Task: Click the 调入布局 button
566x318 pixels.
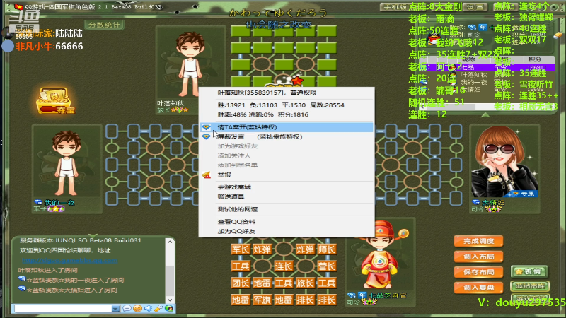Action: click(x=478, y=257)
